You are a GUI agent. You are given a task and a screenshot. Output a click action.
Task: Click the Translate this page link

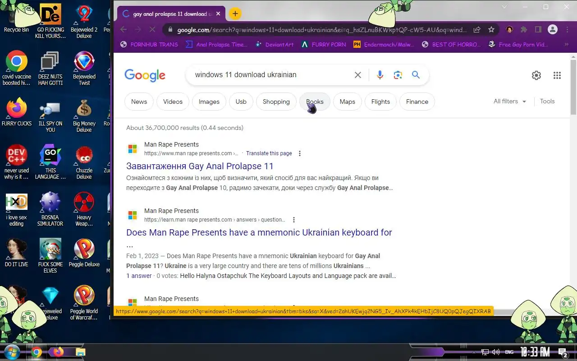click(269, 153)
